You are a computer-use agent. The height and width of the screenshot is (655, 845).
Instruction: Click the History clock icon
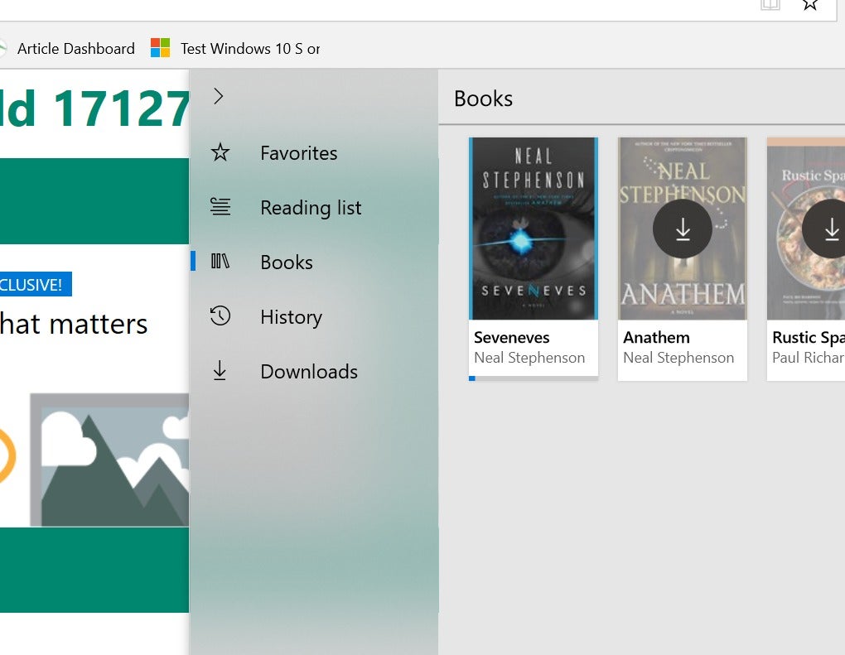point(220,315)
